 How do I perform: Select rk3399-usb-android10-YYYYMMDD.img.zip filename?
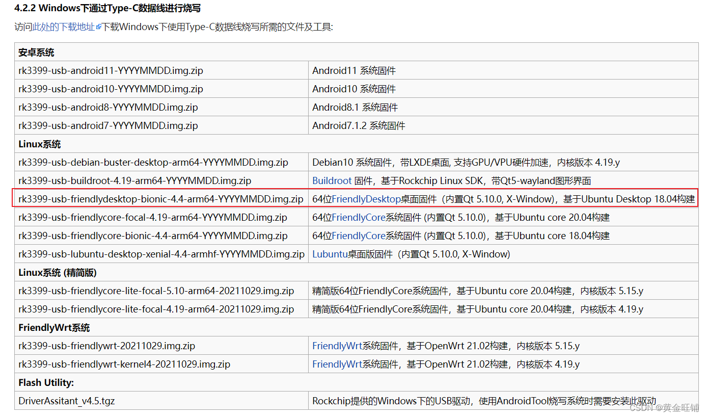pyautogui.click(x=111, y=89)
